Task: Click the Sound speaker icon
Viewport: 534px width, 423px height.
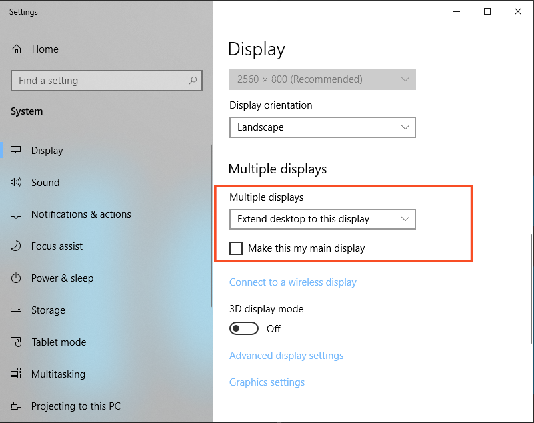Action: (17, 183)
